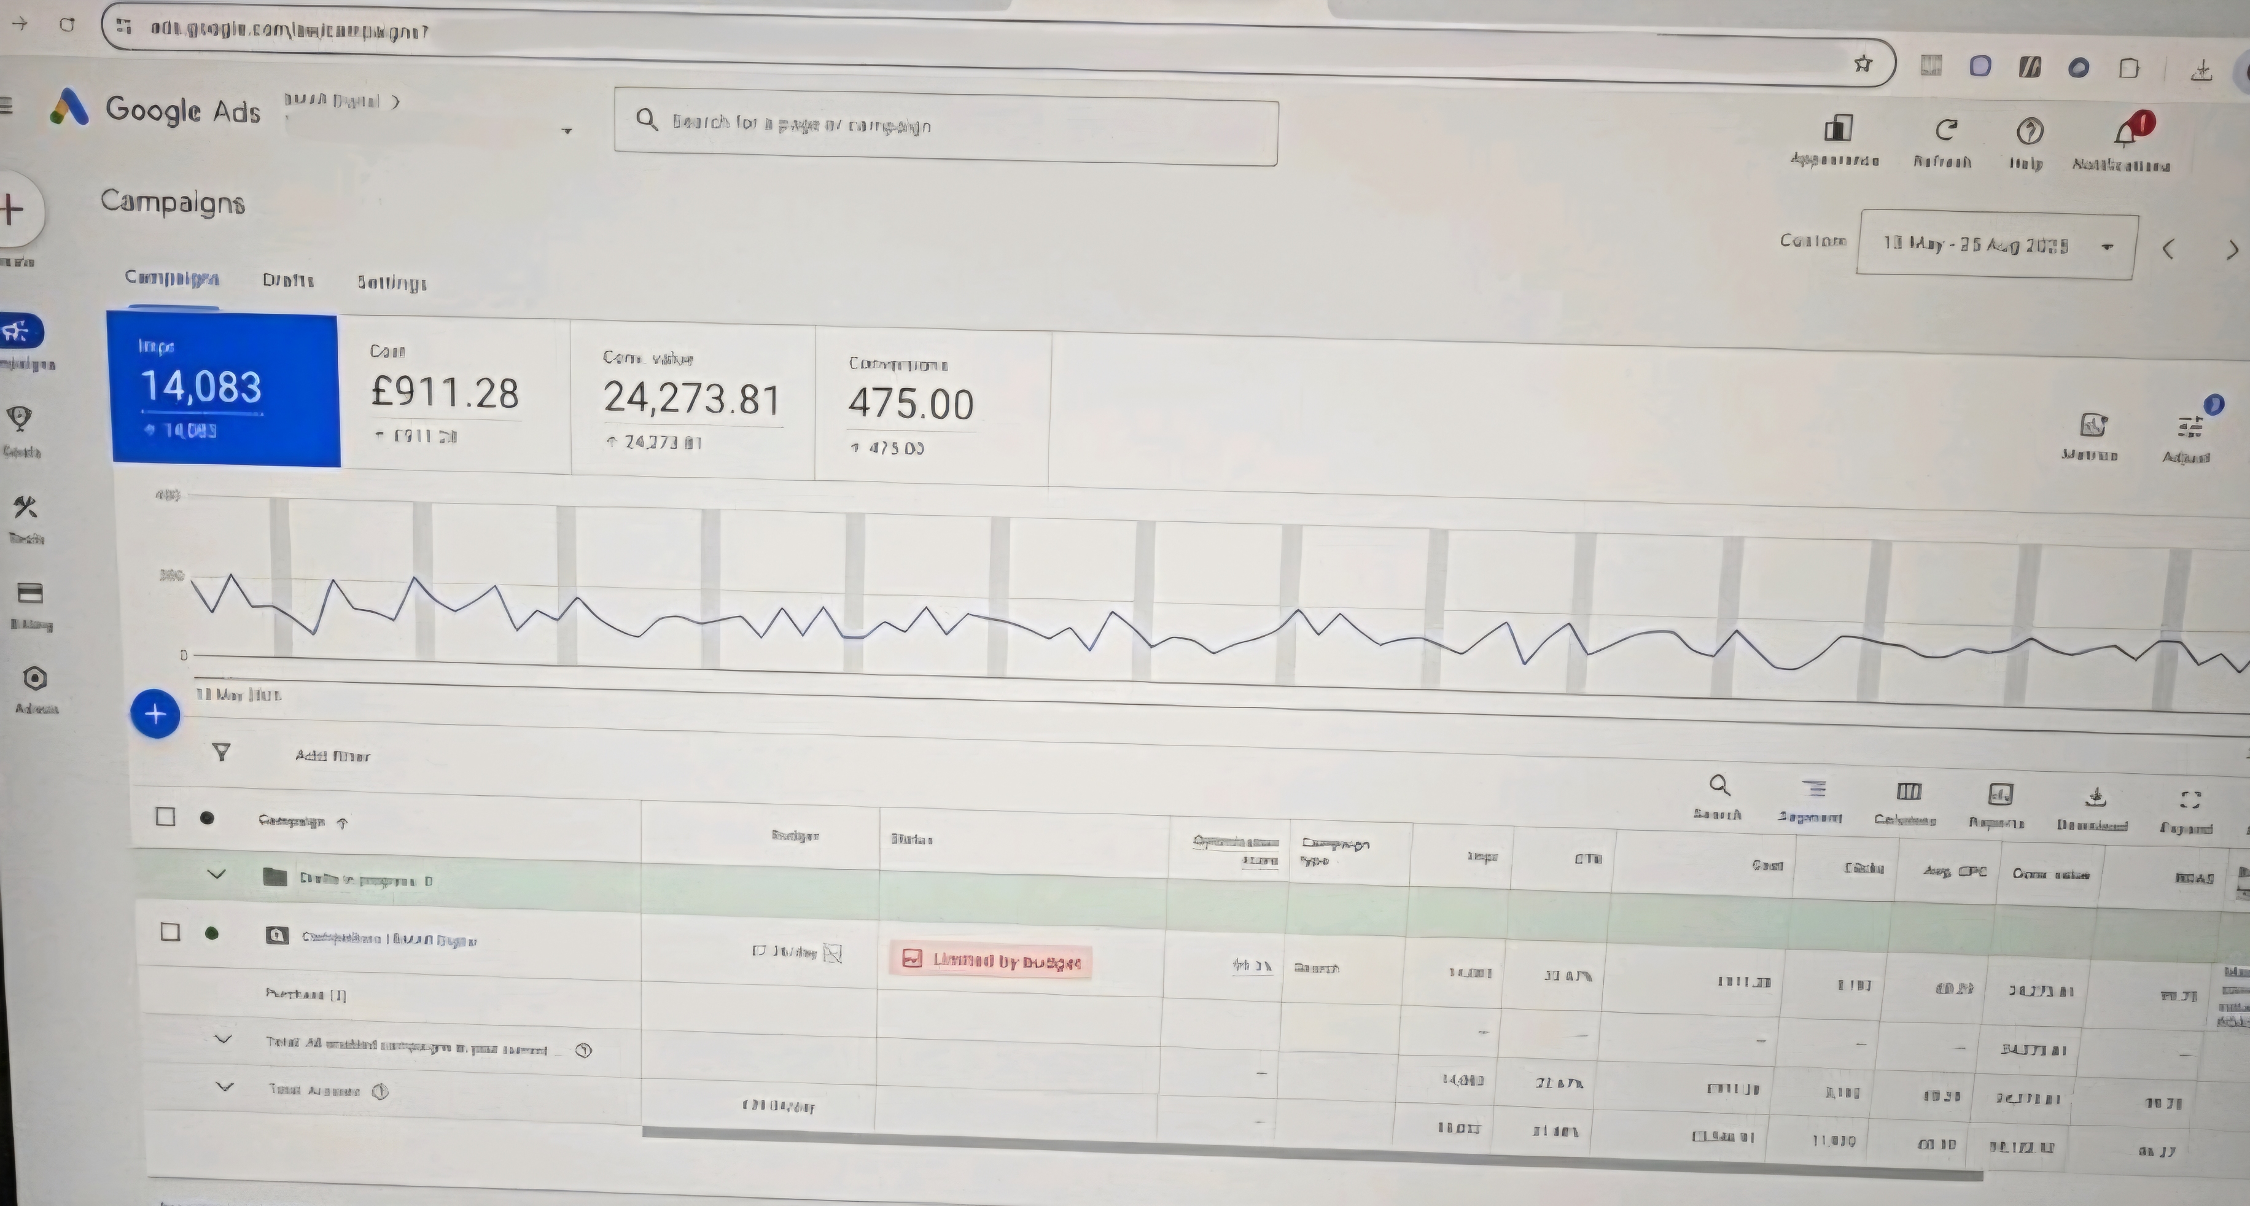This screenshot has height=1206, width=2250.
Task: Check the campaign row checkbox
Action: coord(170,932)
